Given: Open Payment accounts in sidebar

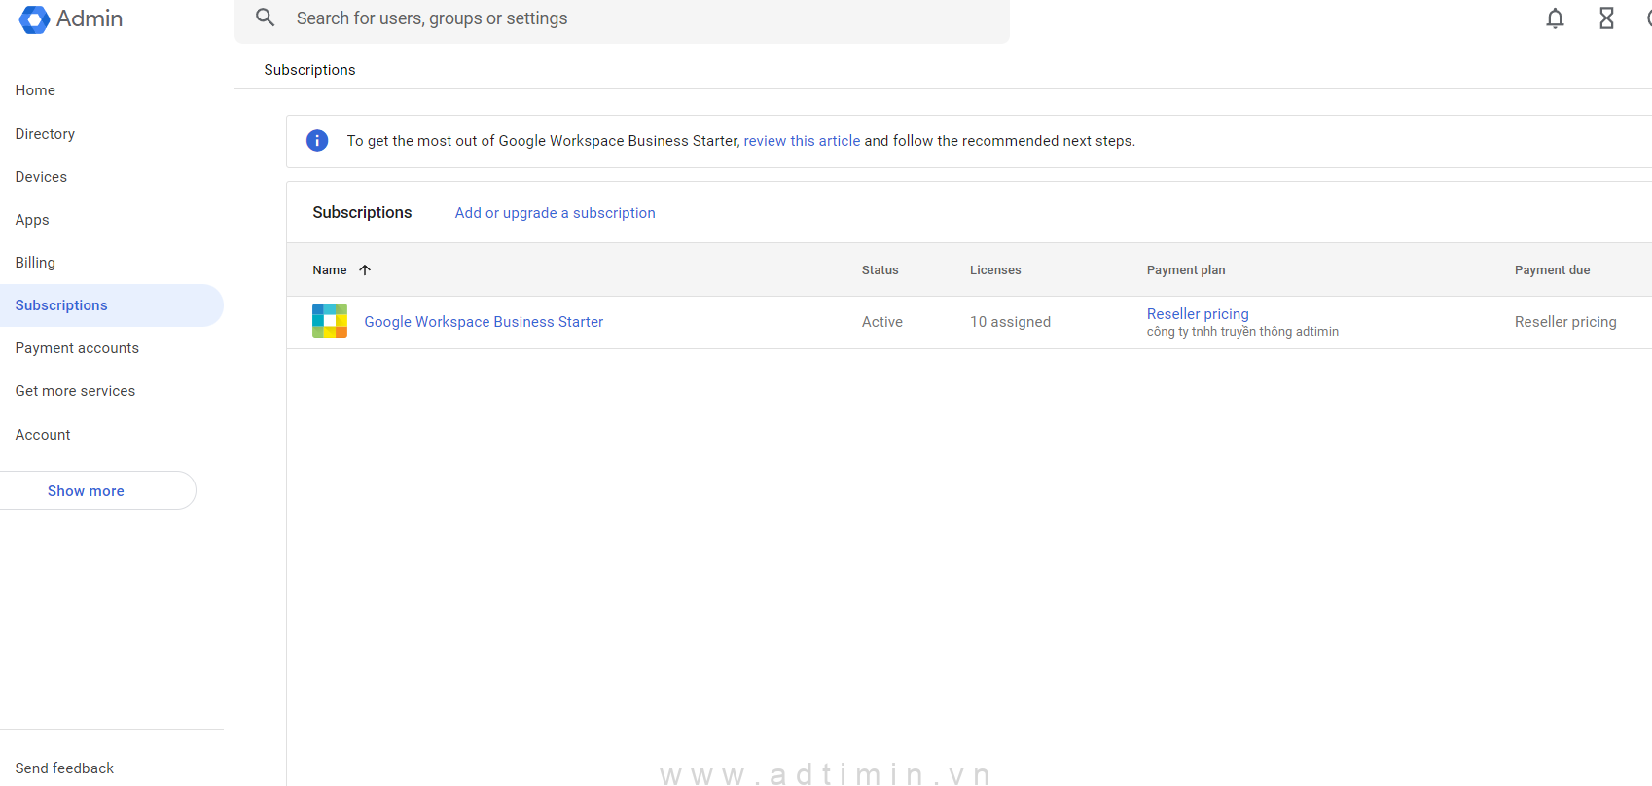Looking at the screenshot, I should [77, 348].
